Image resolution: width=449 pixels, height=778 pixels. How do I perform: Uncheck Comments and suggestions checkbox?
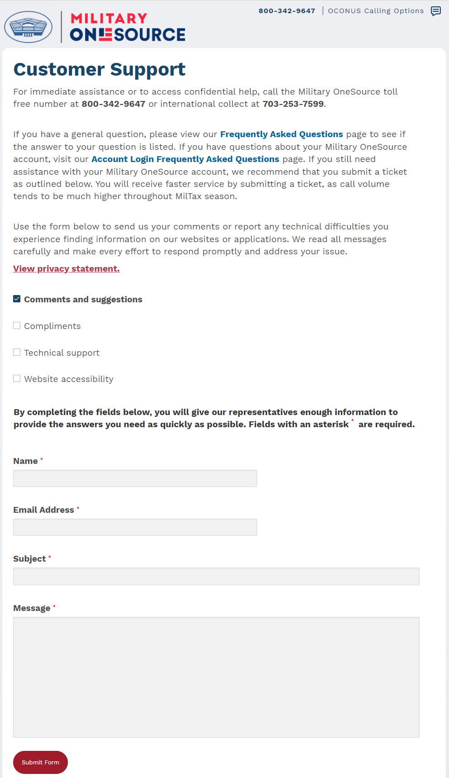tap(17, 299)
